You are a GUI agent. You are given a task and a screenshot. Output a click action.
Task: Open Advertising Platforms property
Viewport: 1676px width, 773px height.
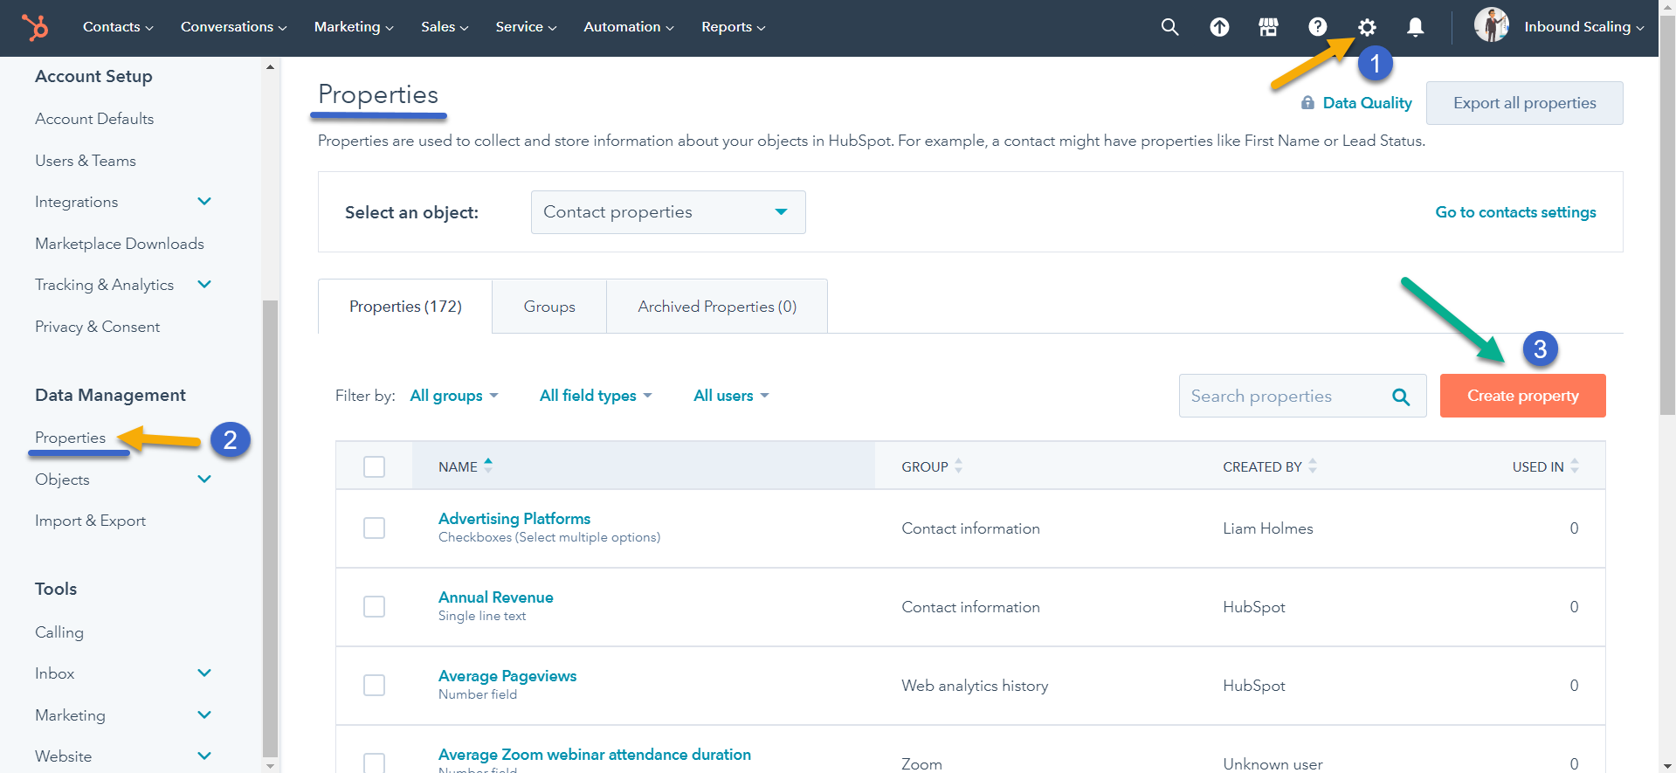point(514,519)
